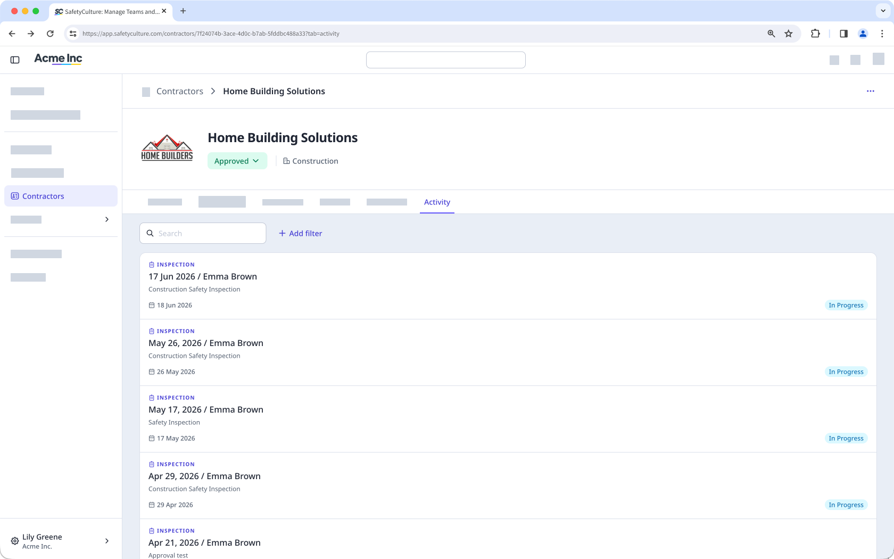This screenshot has height=559, width=894.
Task: Open Lily Greene account settings
Action: tap(61, 541)
